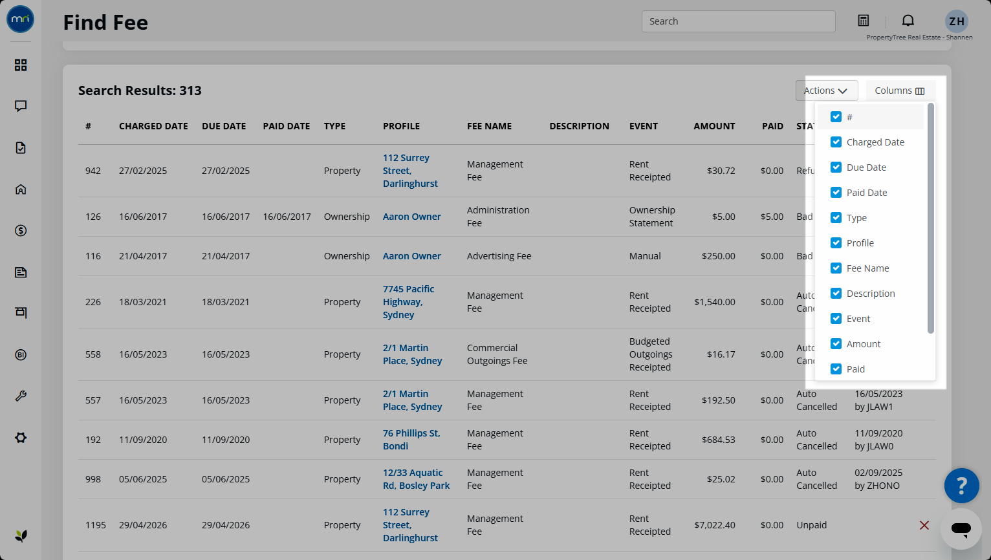Click the leaf icon at sidebar bottom
Image resolution: width=991 pixels, height=560 pixels.
tap(21, 535)
